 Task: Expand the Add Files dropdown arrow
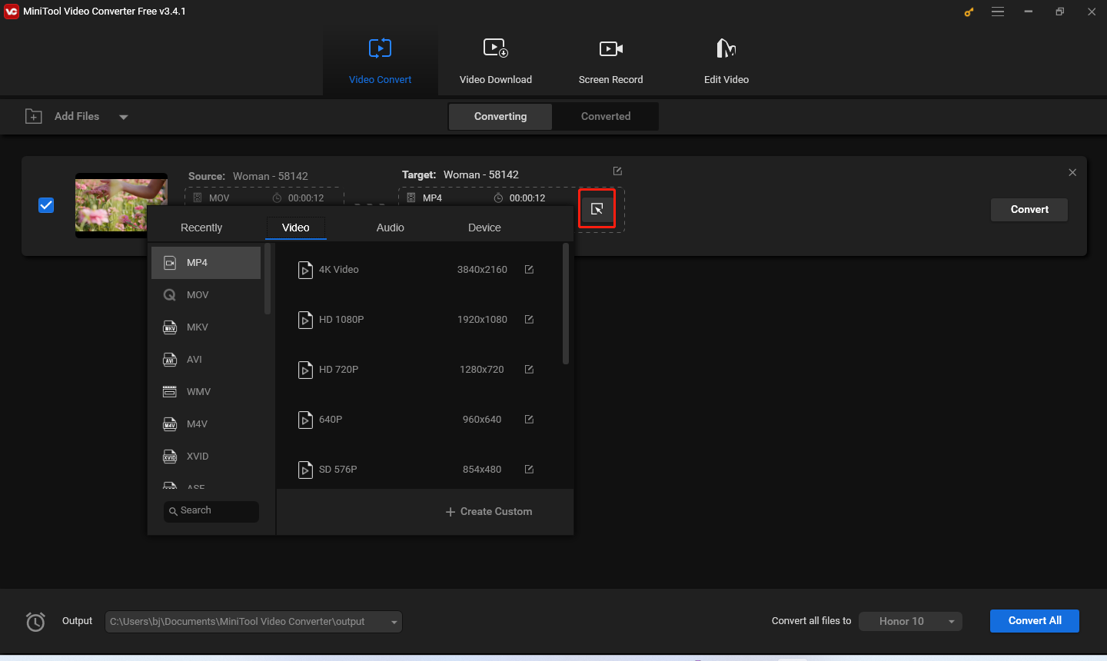click(123, 117)
